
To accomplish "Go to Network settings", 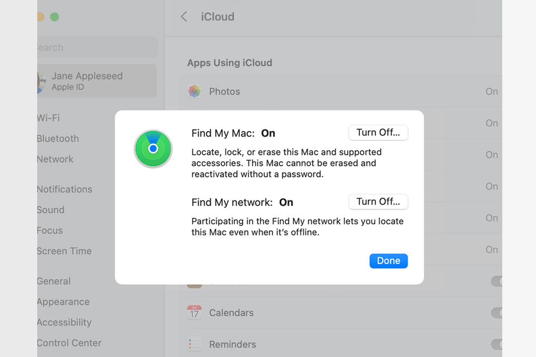I will click(x=55, y=159).
